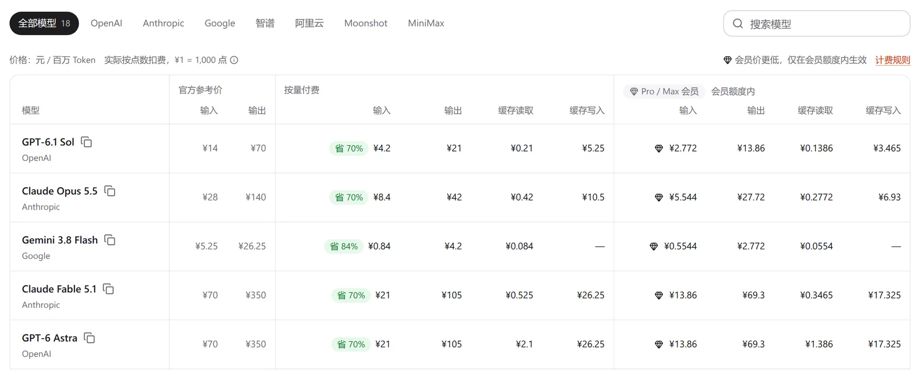Viewport: 920px width, 370px height.
Task: Click diamond icon in Claude Fable 5.1 row
Action: pyautogui.click(x=659, y=295)
